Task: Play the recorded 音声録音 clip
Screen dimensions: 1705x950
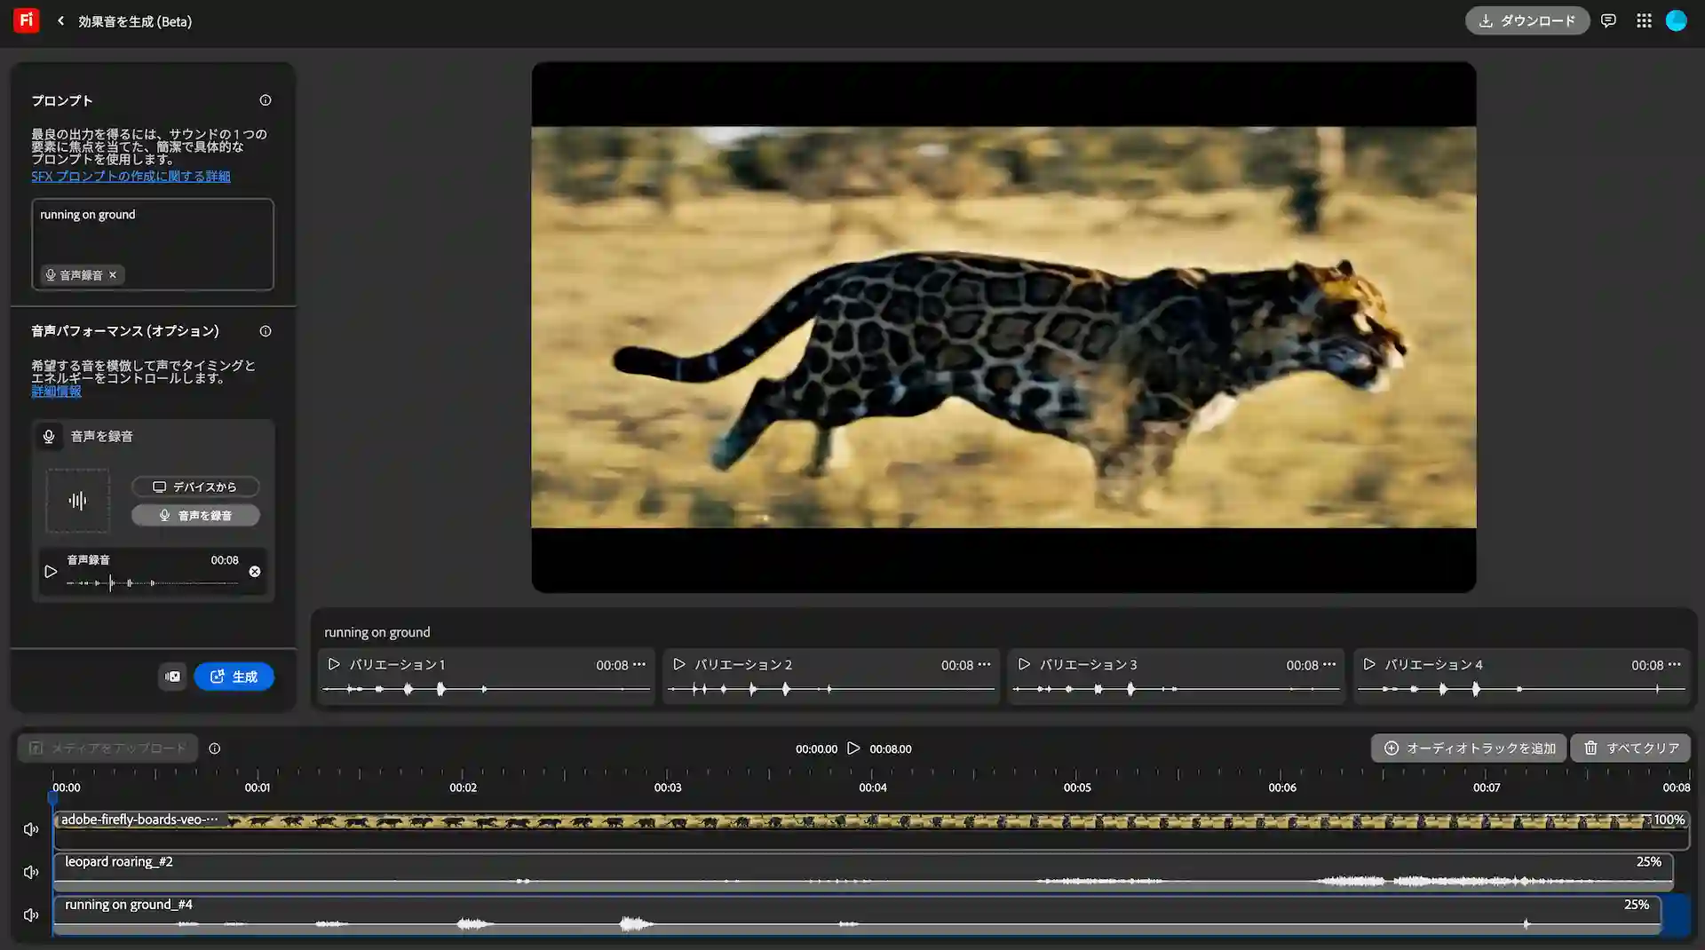Action: click(51, 572)
